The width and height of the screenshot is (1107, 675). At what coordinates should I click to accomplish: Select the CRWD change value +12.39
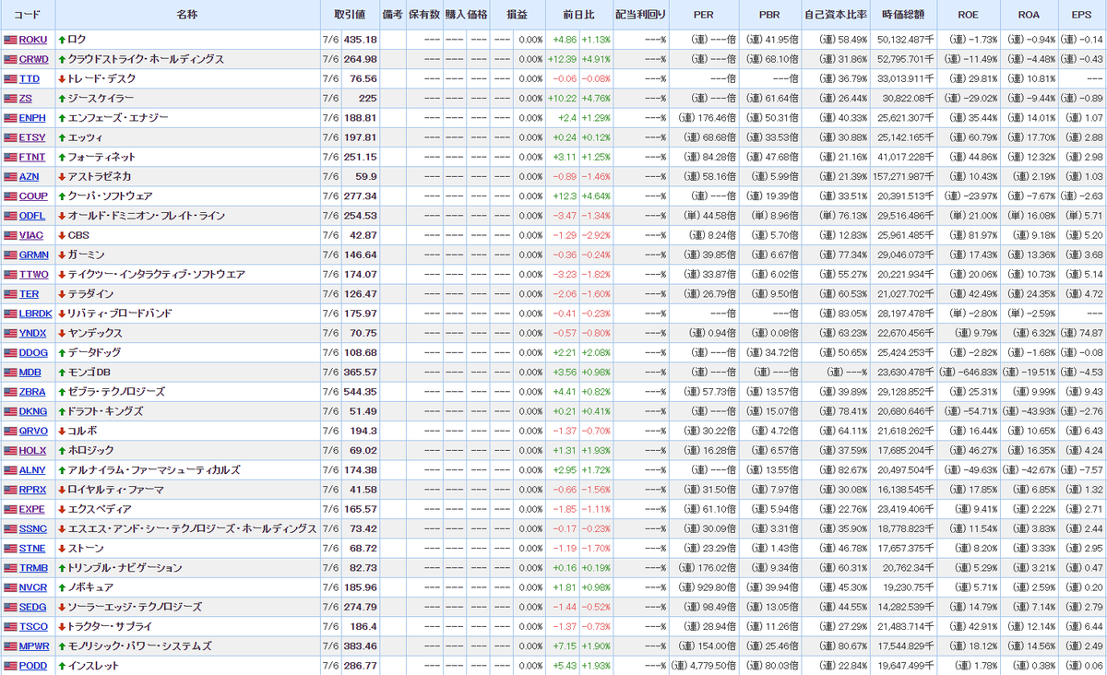click(x=562, y=59)
